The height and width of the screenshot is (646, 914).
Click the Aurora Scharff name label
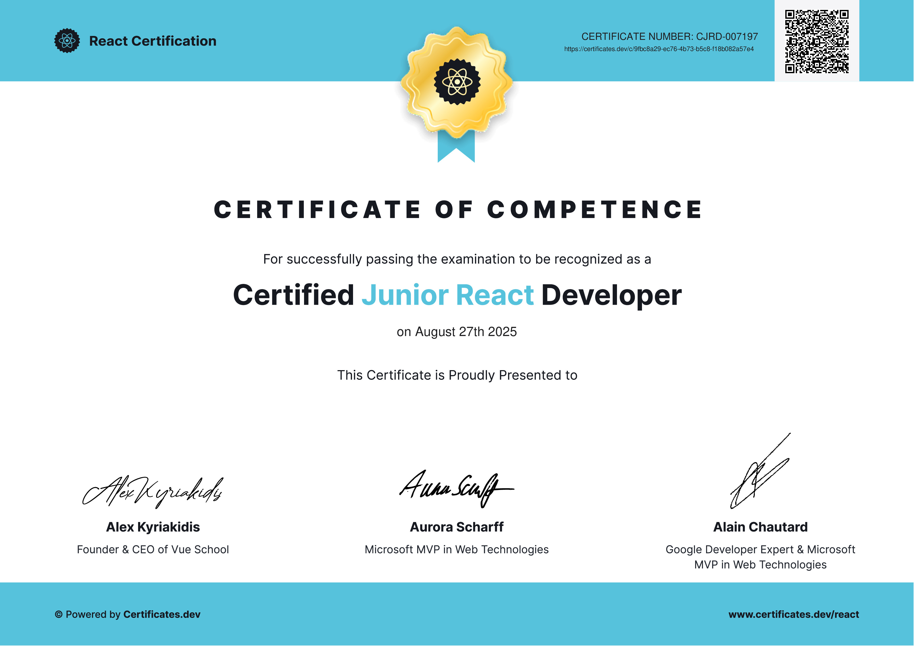pos(456,527)
